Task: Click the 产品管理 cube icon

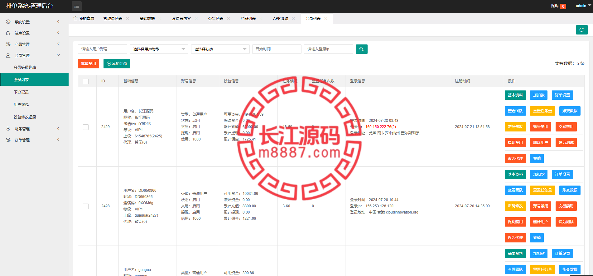Action: point(8,44)
